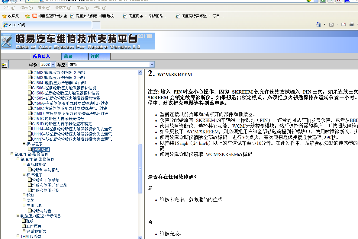Switch to the 线路 tab
This screenshot has height=239, width=358.
coord(75,56)
